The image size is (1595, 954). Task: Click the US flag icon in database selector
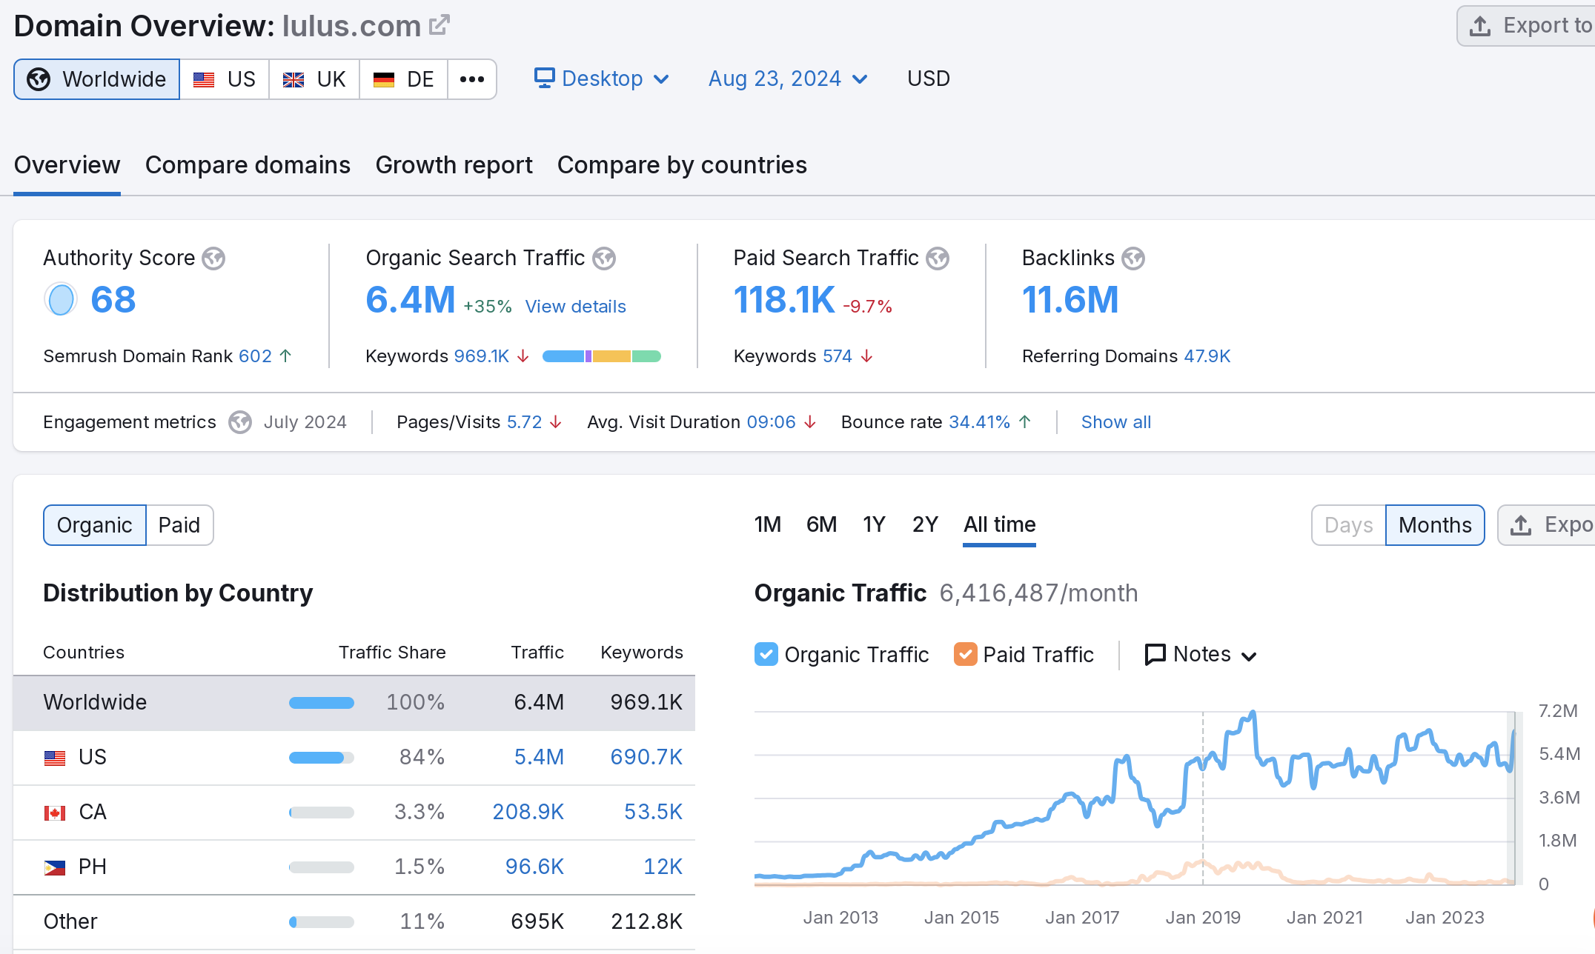point(204,79)
